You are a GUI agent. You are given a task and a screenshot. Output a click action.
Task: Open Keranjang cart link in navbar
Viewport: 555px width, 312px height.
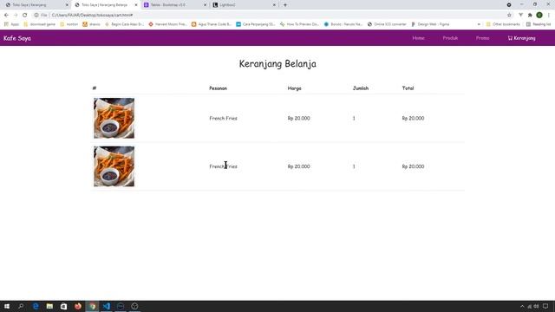point(521,38)
